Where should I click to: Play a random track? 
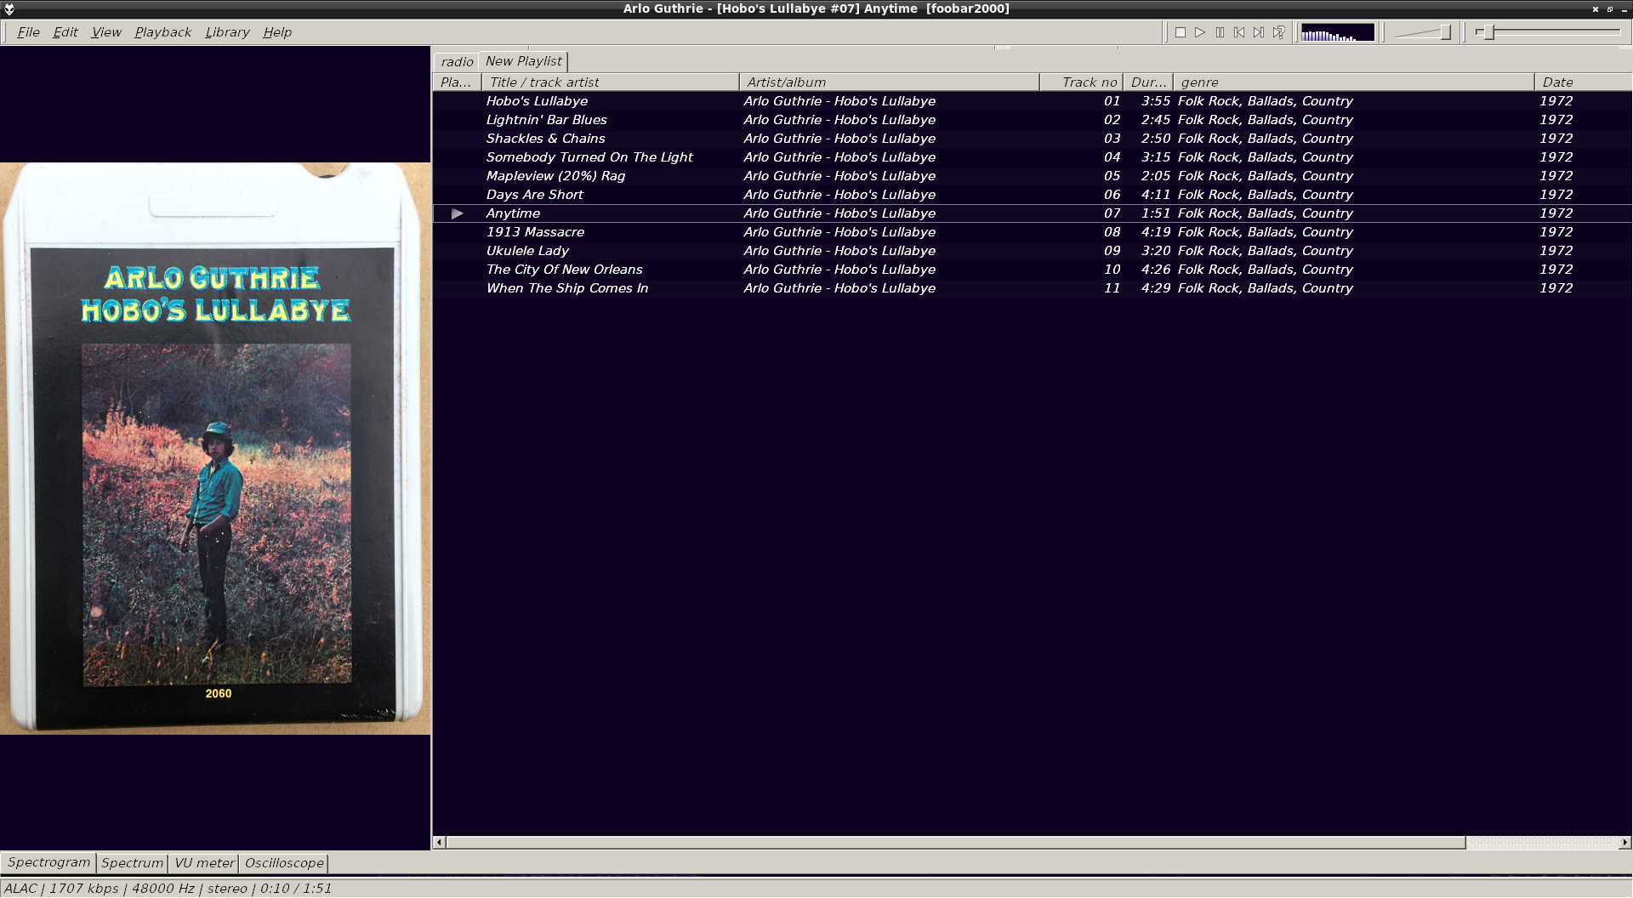pyautogui.click(x=1278, y=32)
